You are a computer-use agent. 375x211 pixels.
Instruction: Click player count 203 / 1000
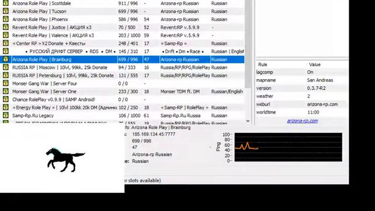(x=129, y=35)
